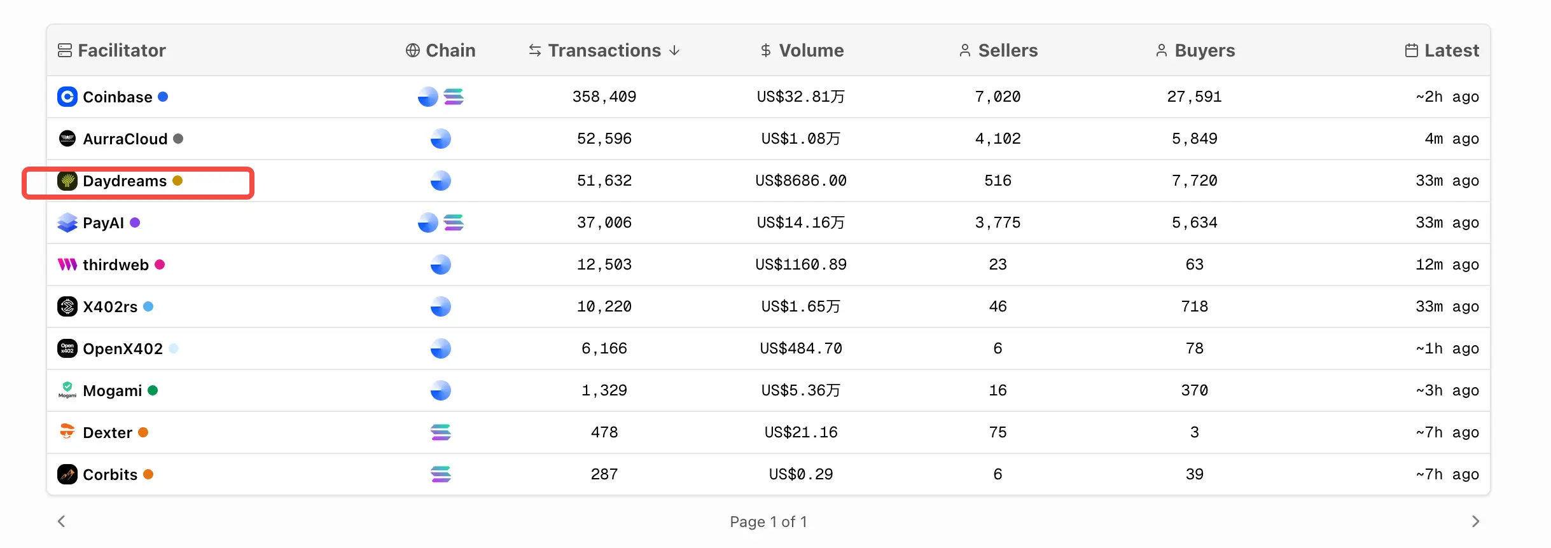The width and height of the screenshot is (1551, 548).
Task: Click the Solana chain icon in Coinbase row
Action: click(x=454, y=97)
